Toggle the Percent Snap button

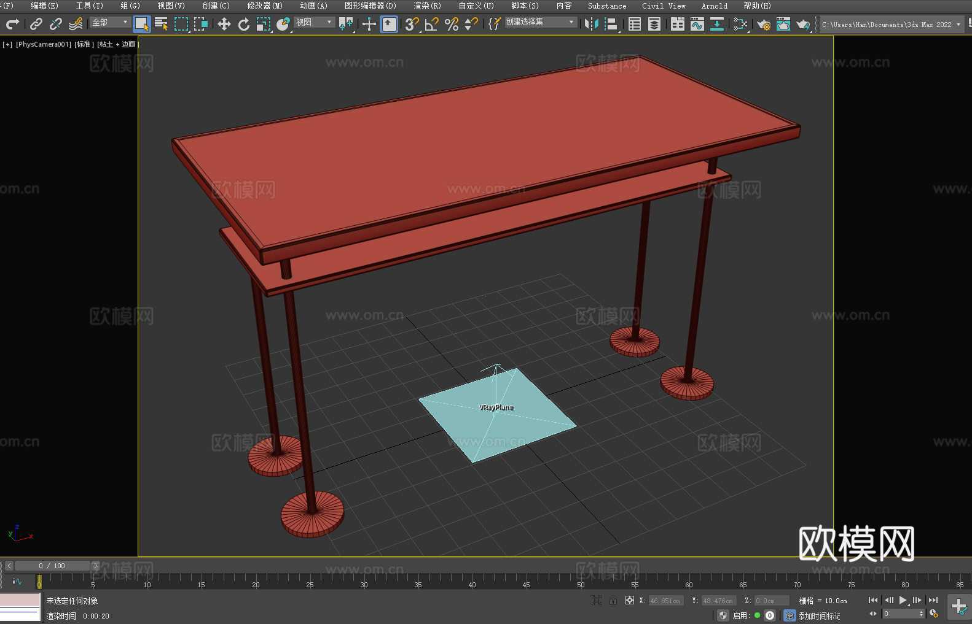(451, 24)
